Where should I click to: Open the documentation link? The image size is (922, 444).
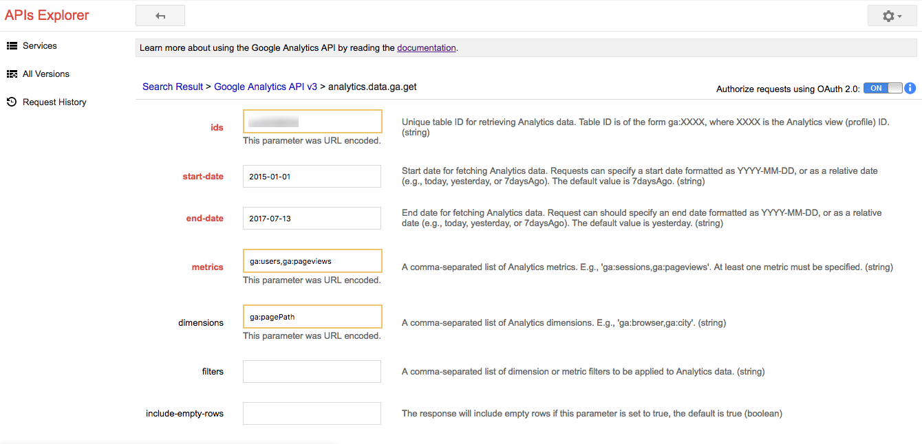[426, 48]
